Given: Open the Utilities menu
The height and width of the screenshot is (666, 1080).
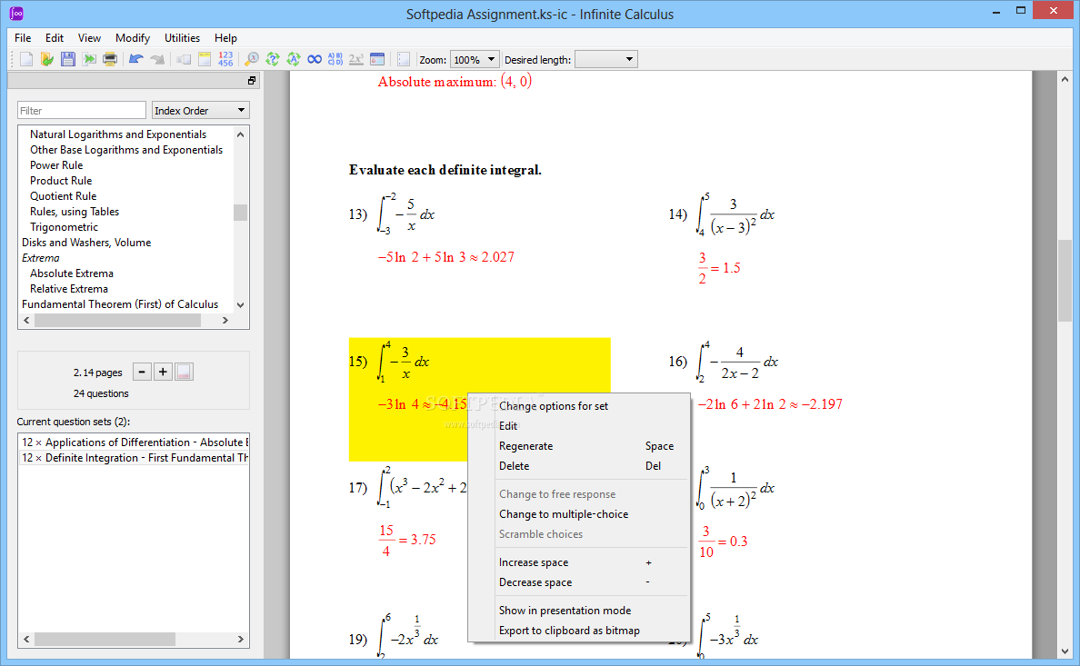Looking at the screenshot, I should (x=182, y=38).
